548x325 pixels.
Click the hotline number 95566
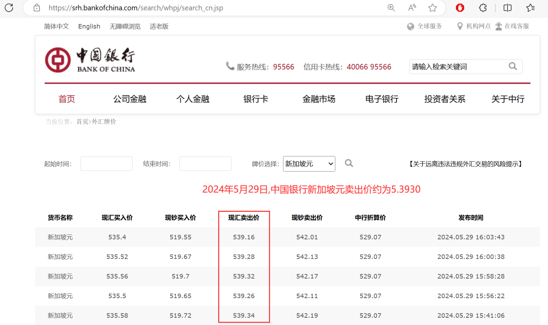284,67
